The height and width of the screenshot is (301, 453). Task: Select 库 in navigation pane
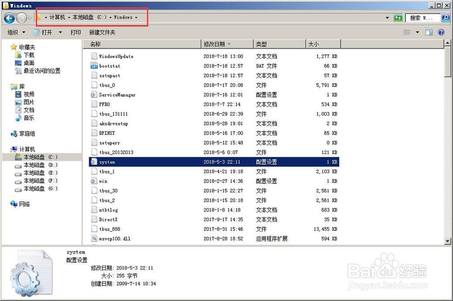(x=18, y=87)
